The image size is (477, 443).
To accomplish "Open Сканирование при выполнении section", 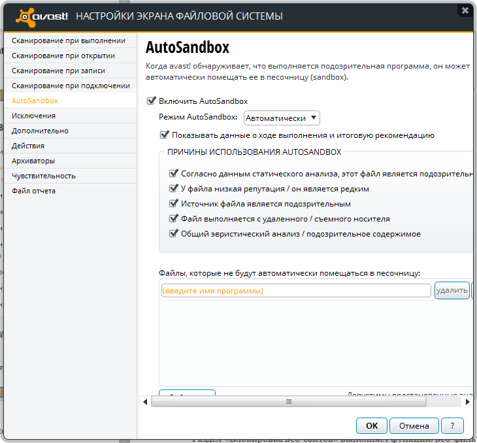I will [x=71, y=41].
